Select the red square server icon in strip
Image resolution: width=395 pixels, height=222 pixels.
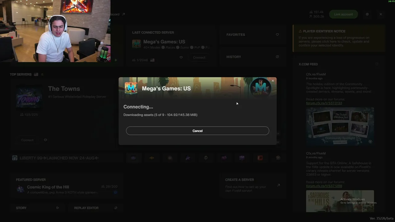(260, 158)
